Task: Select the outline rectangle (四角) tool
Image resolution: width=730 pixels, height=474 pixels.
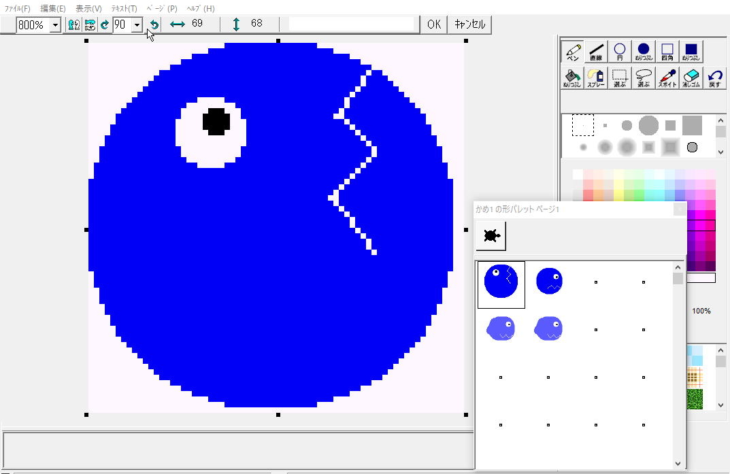Action: coord(667,51)
